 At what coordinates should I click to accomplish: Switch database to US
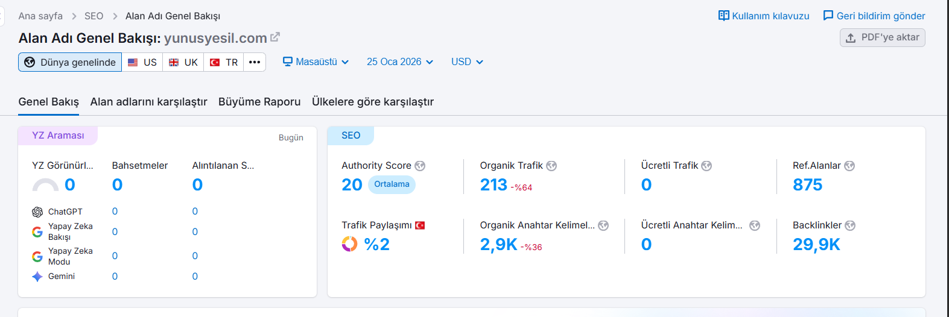[x=142, y=62]
